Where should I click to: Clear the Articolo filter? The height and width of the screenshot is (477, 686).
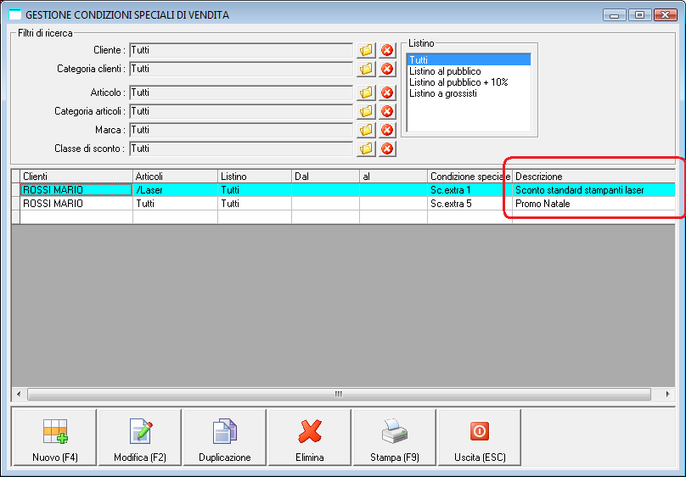pos(387,93)
